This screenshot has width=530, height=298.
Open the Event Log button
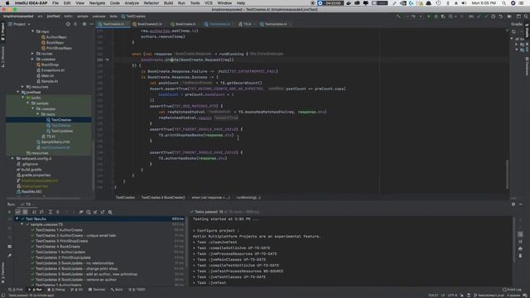point(512,290)
